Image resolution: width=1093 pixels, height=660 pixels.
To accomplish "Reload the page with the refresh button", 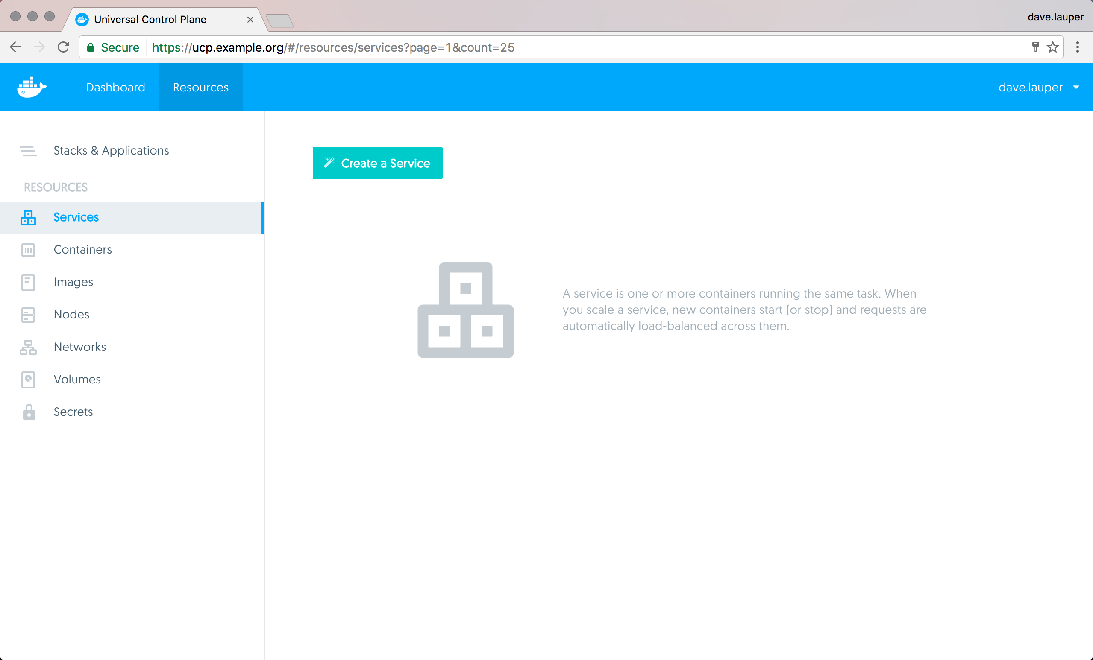I will pyautogui.click(x=63, y=47).
